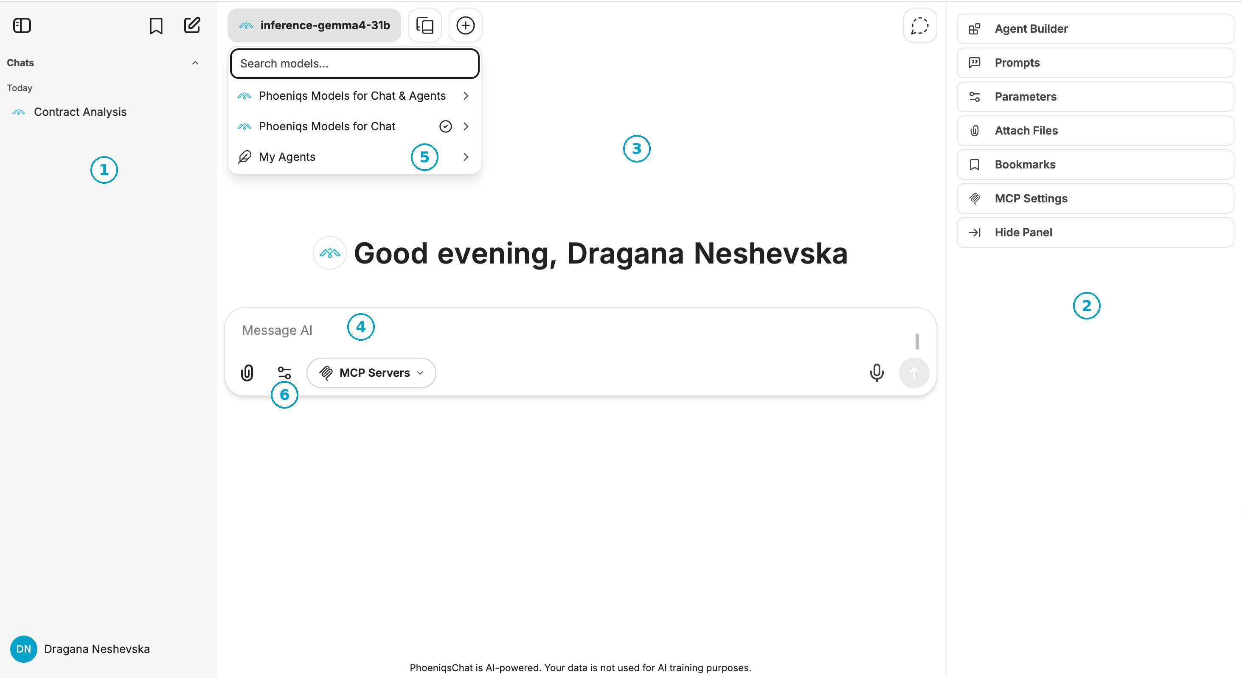The image size is (1242, 678).
Task: Focus the Search models input field
Action: click(354, 64)
